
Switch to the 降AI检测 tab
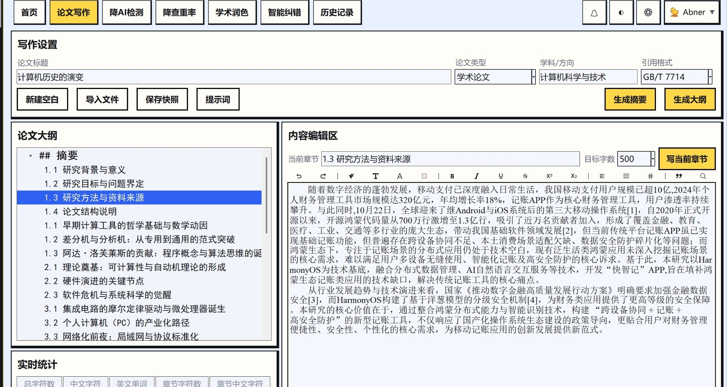pos(126,12)
